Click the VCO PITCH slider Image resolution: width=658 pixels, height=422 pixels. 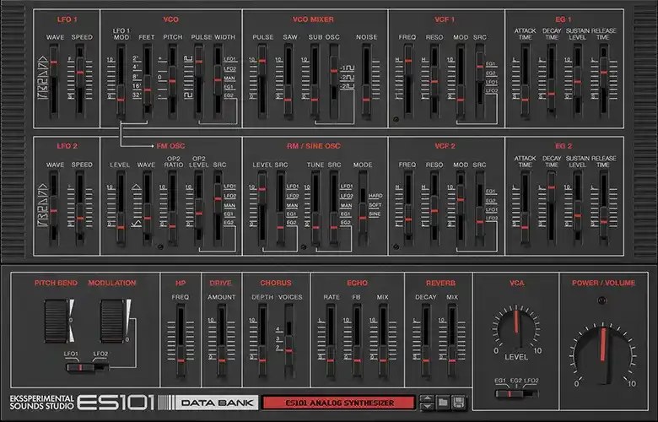[172, 81]
